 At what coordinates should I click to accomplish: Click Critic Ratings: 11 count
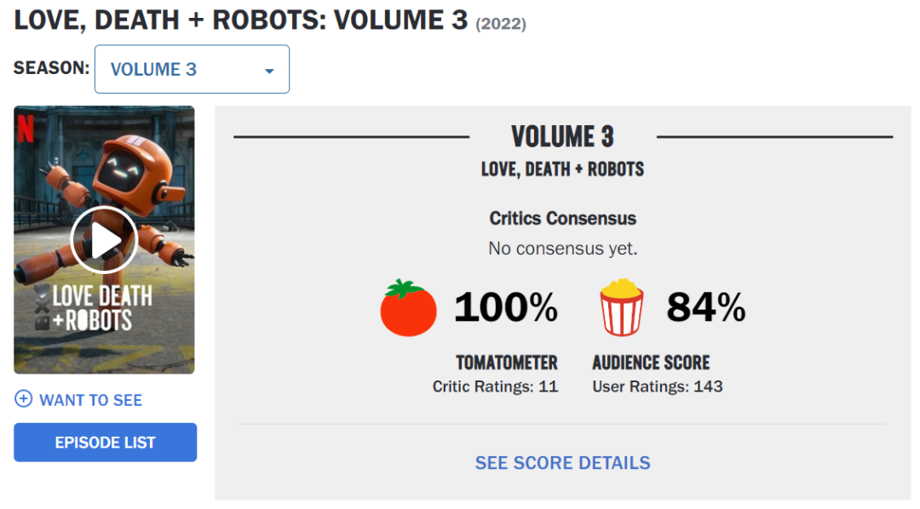495,386
